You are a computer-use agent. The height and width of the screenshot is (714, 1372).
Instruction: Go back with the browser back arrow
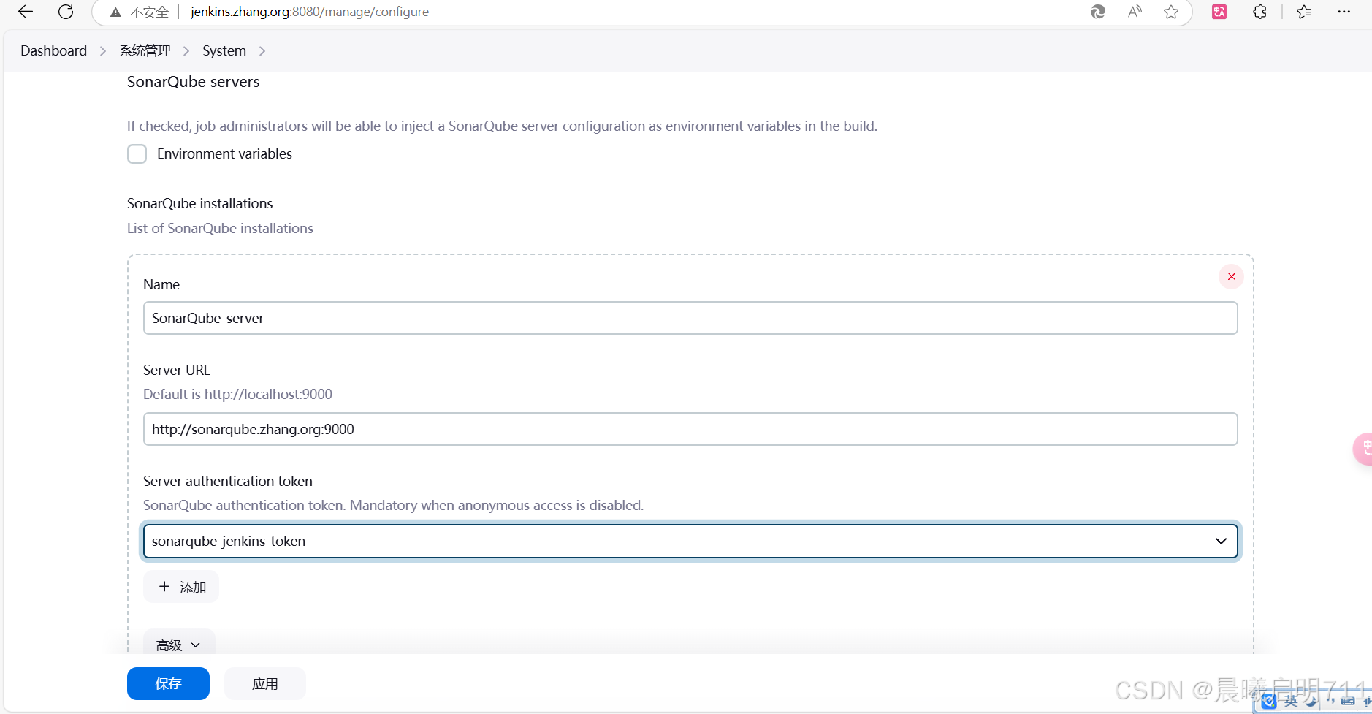click(x=26, y=12)
